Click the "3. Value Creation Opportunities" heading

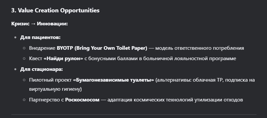(55, 10)
